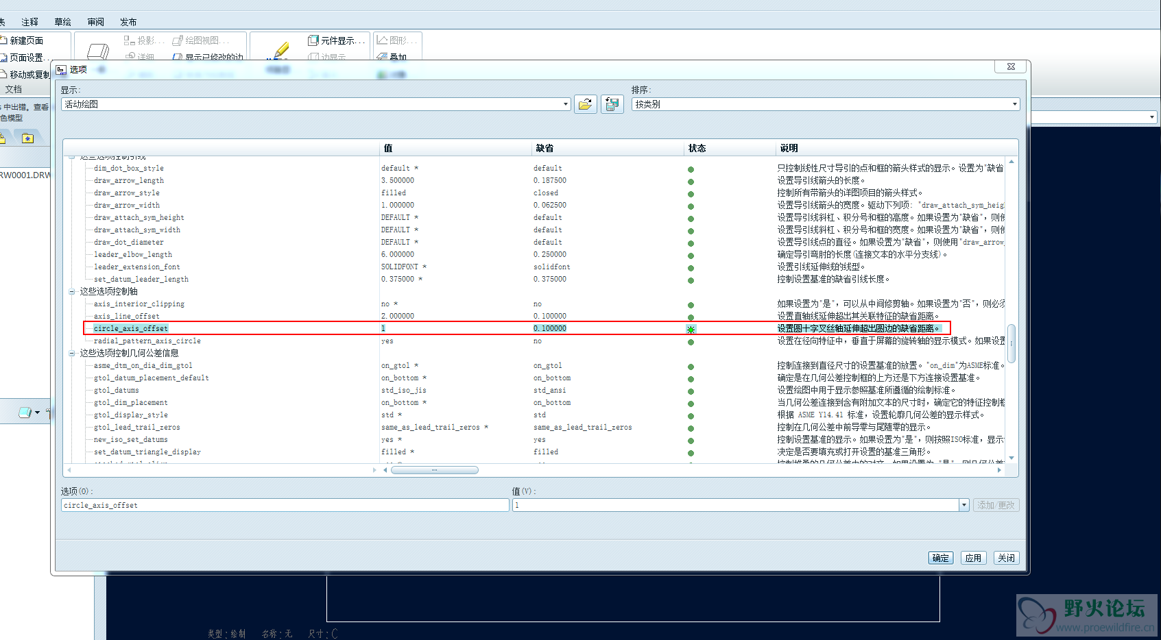Select the gtol_datum_placement_default option row

[151, 378]
